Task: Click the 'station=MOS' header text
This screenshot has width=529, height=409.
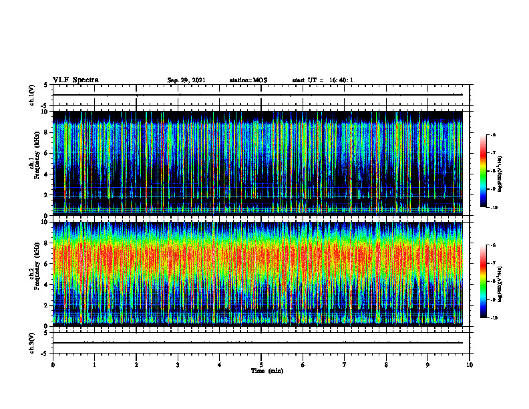Action: (248, 80)
